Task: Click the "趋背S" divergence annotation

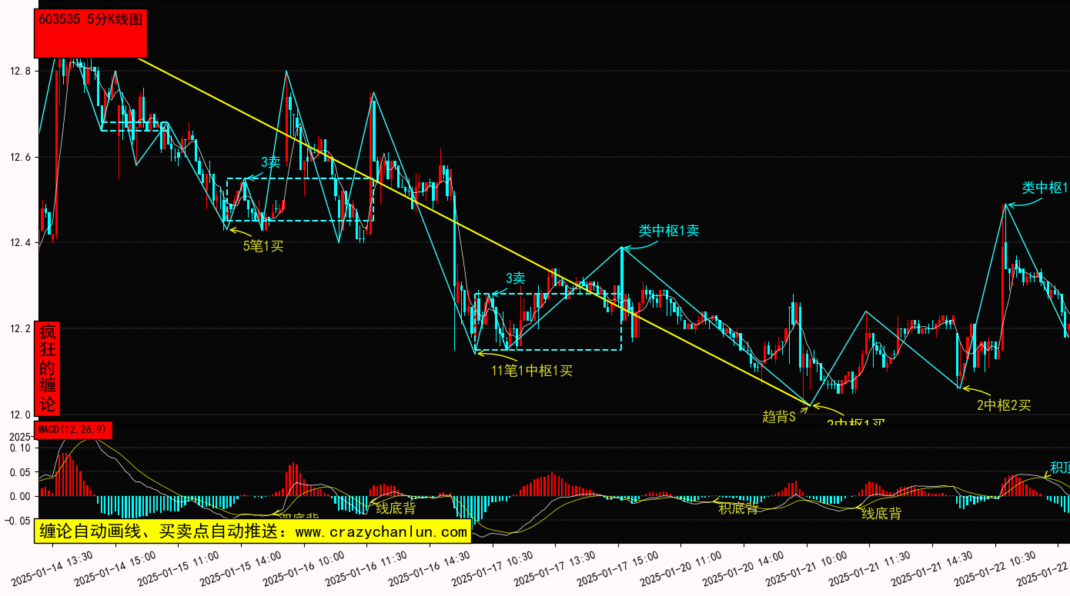Action: [x=778, y=416]
